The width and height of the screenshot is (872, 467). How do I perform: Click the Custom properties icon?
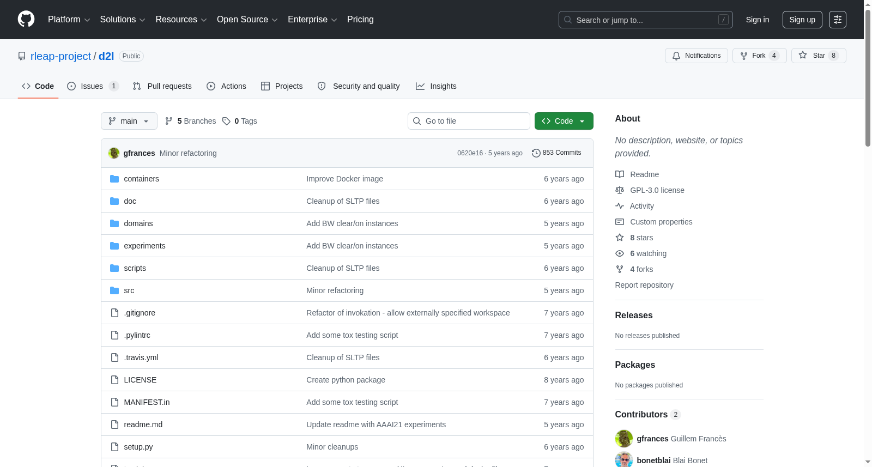point(620,222)
